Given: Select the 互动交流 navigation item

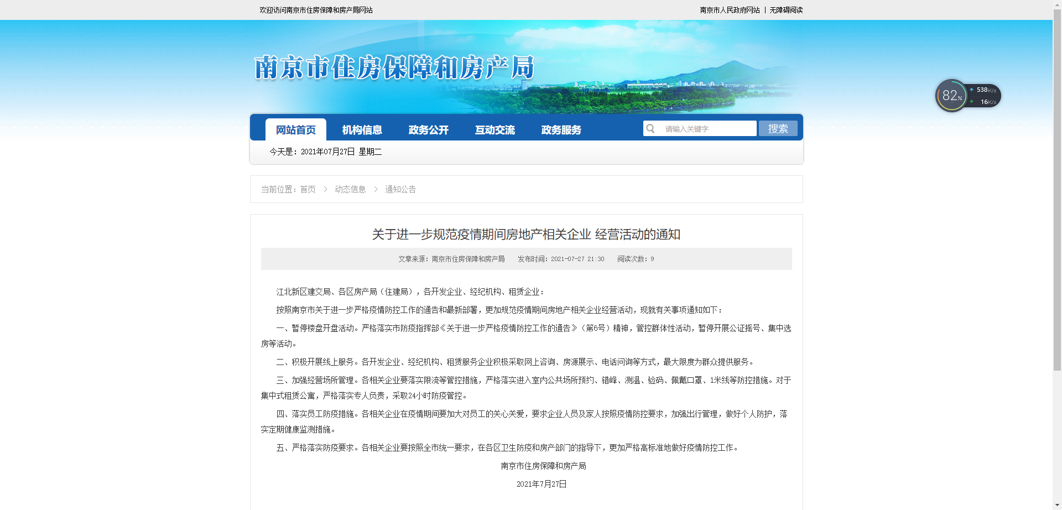Looking at the screenshot, I should 495,130.
